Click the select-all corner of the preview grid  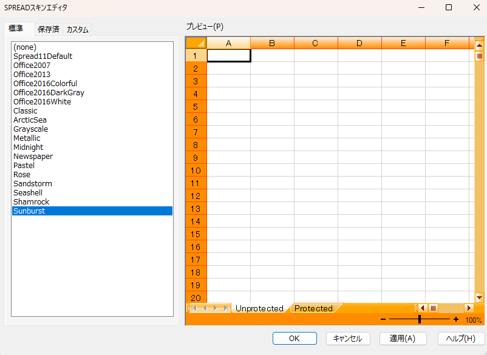pyautogui.click(x=196, y=43)
